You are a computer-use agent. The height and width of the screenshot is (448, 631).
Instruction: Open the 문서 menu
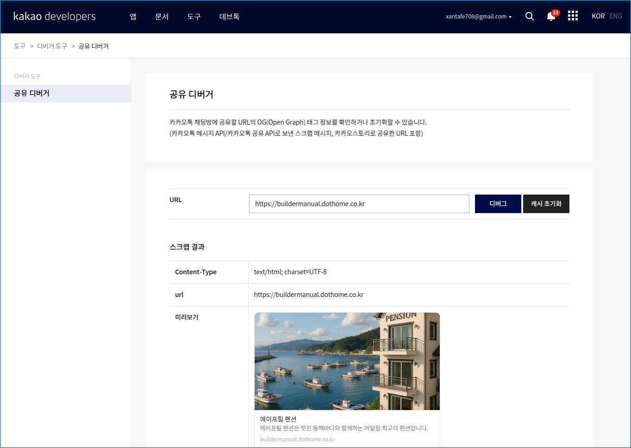tap(162, 17)
